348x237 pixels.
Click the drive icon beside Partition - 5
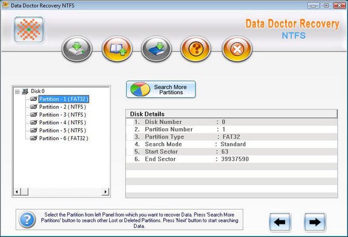34,130
